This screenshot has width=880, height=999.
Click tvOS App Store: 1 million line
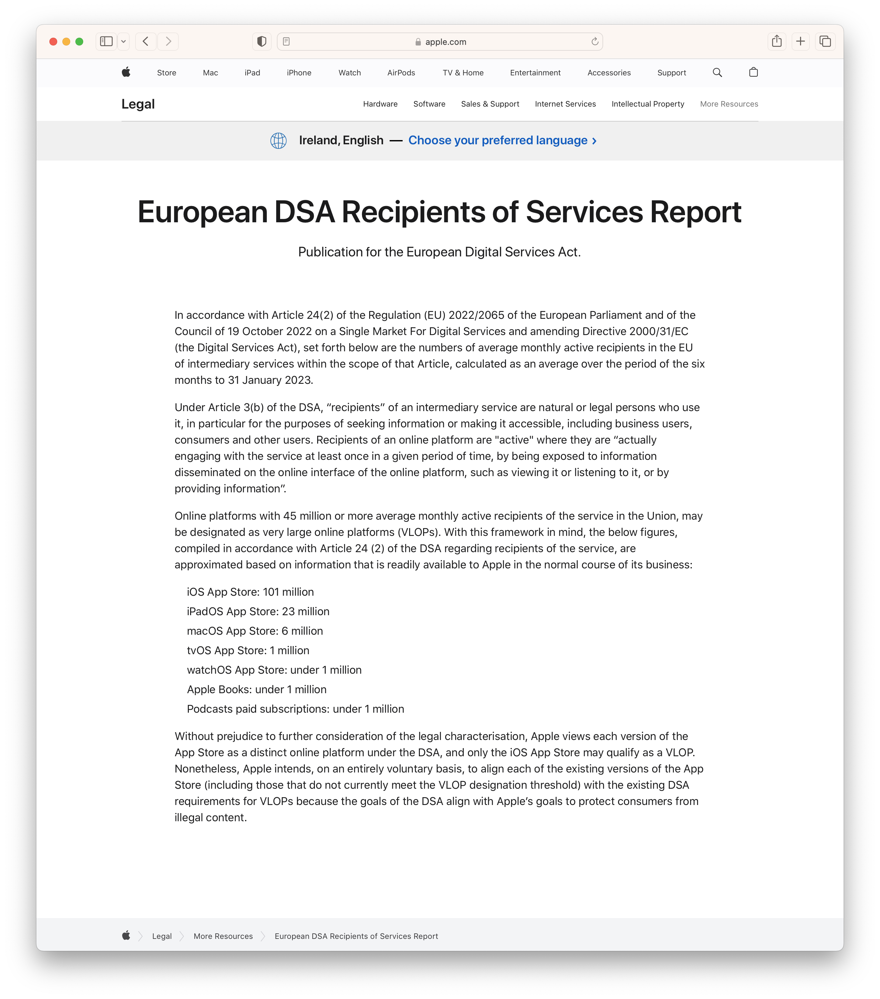click(x=248, y=651)
